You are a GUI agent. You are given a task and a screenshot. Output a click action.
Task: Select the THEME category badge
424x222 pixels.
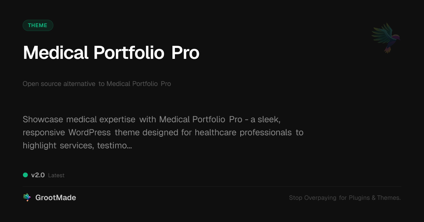point(38,25)
